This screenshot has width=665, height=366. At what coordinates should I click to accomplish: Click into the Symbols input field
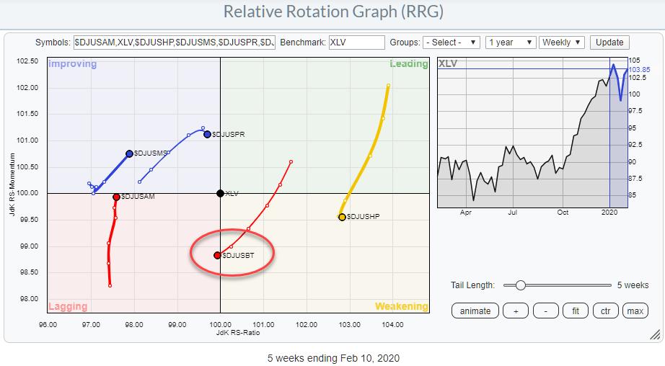(174, 43)
